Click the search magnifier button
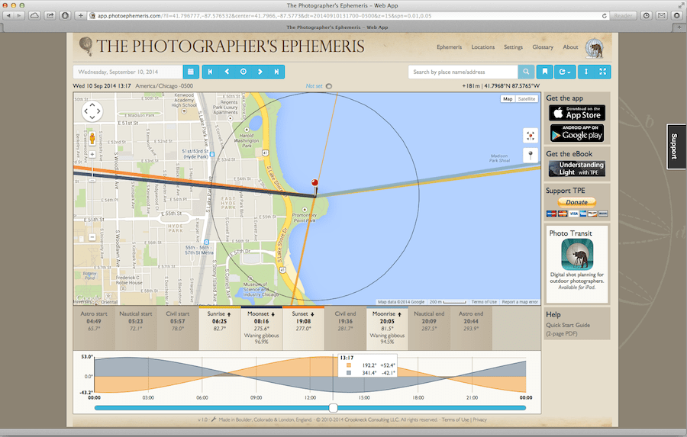687x437 pixels. click(526, 72)
